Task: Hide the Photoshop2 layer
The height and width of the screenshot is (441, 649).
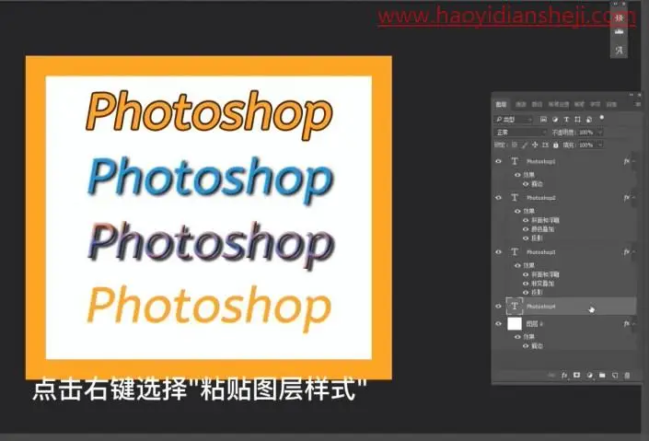Action: click(x=498, y=198)
